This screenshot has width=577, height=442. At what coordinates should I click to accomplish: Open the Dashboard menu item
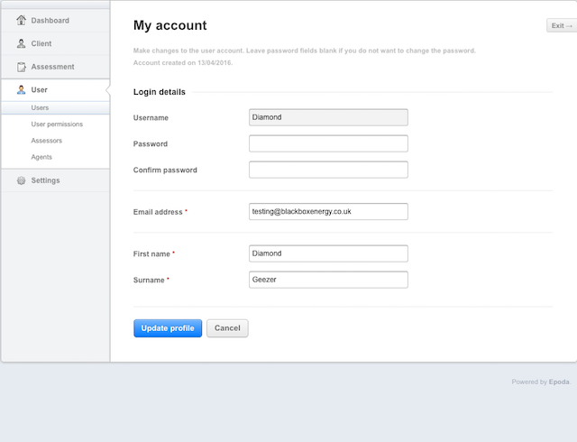(55, 21)
